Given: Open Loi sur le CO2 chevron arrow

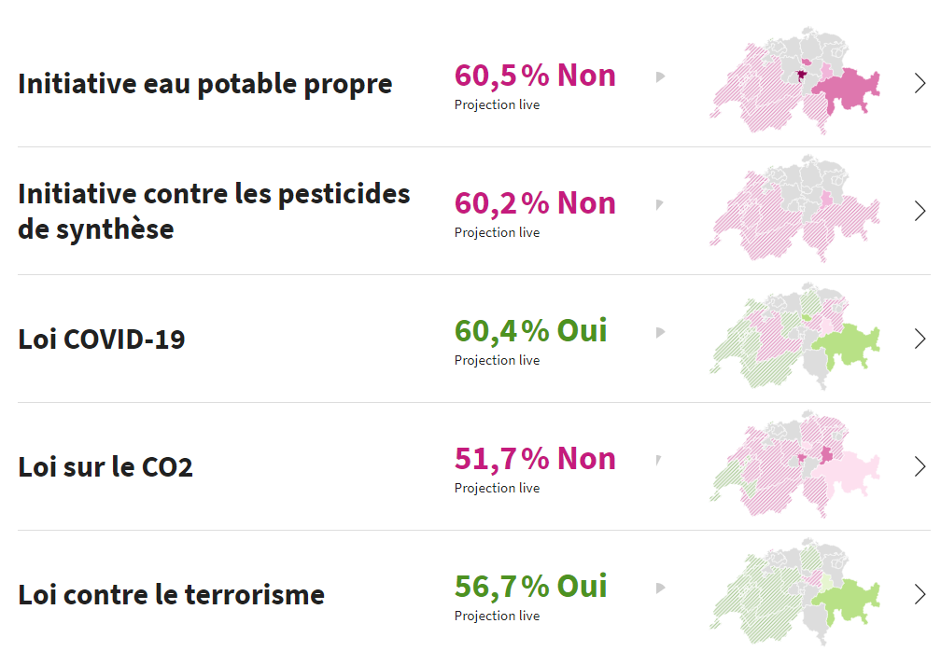Looking at the screenshot, I should [920, 466].
